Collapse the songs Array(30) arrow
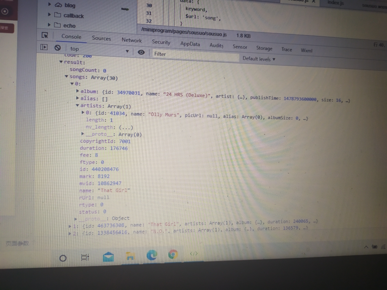 (x=67, y=77)
